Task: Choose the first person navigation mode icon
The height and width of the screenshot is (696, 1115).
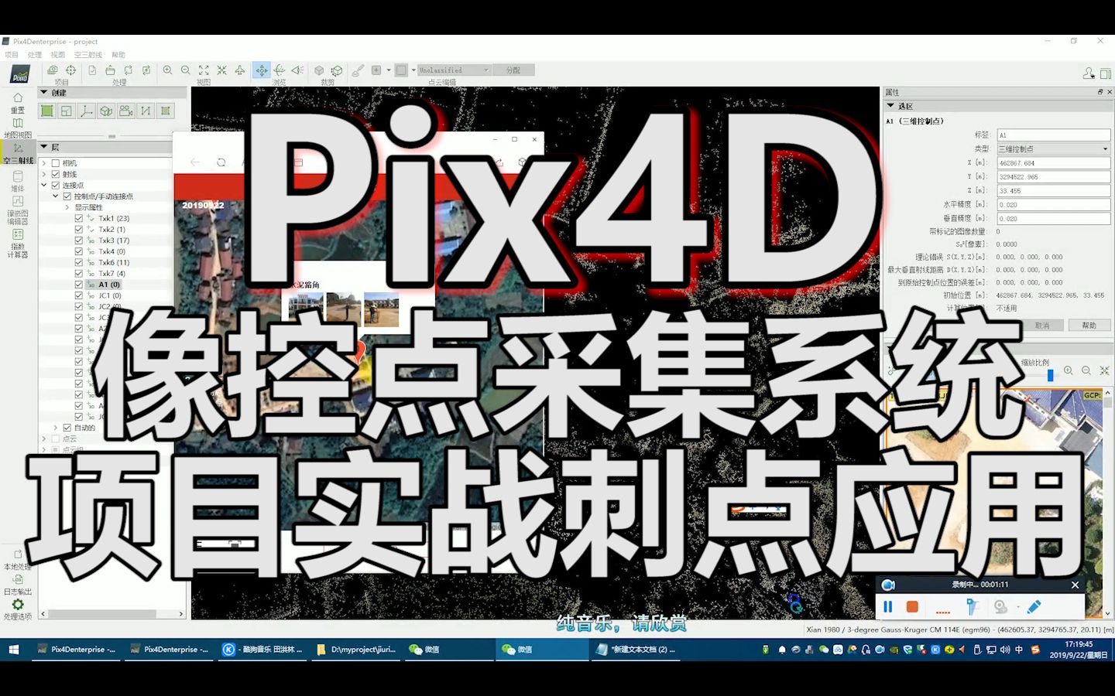Action: (x=297, y=70)
